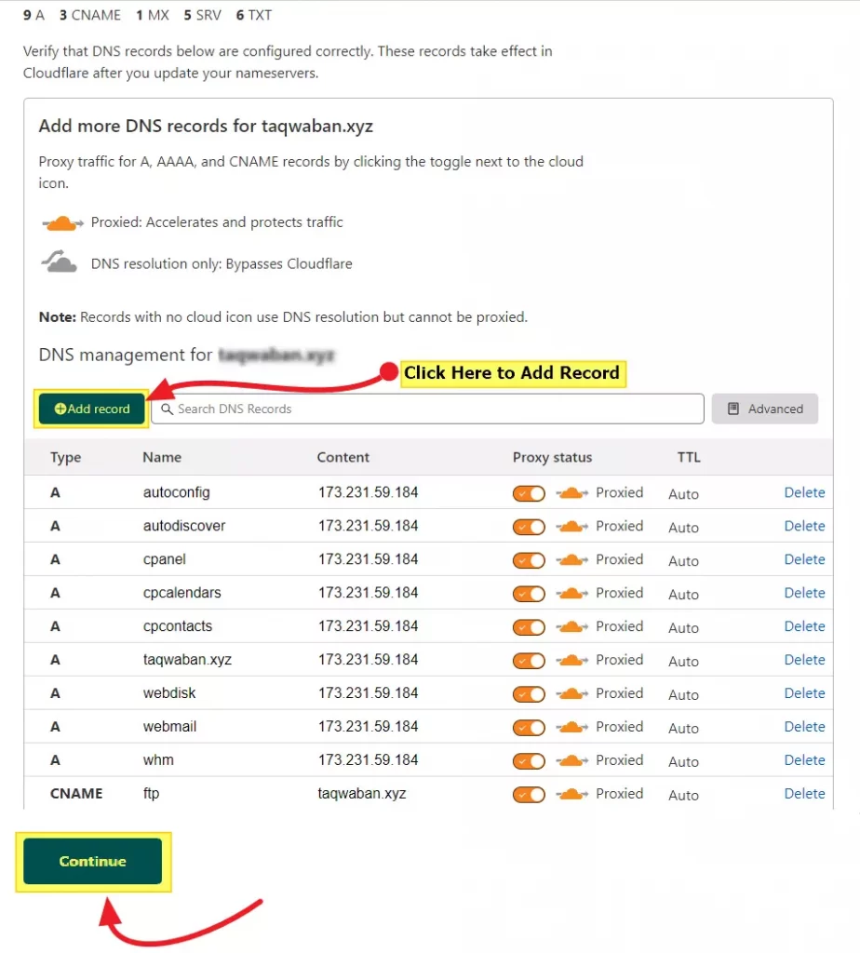Delete the cpcalendars record
The image size is (860, 953).
[x=804, y=593]
